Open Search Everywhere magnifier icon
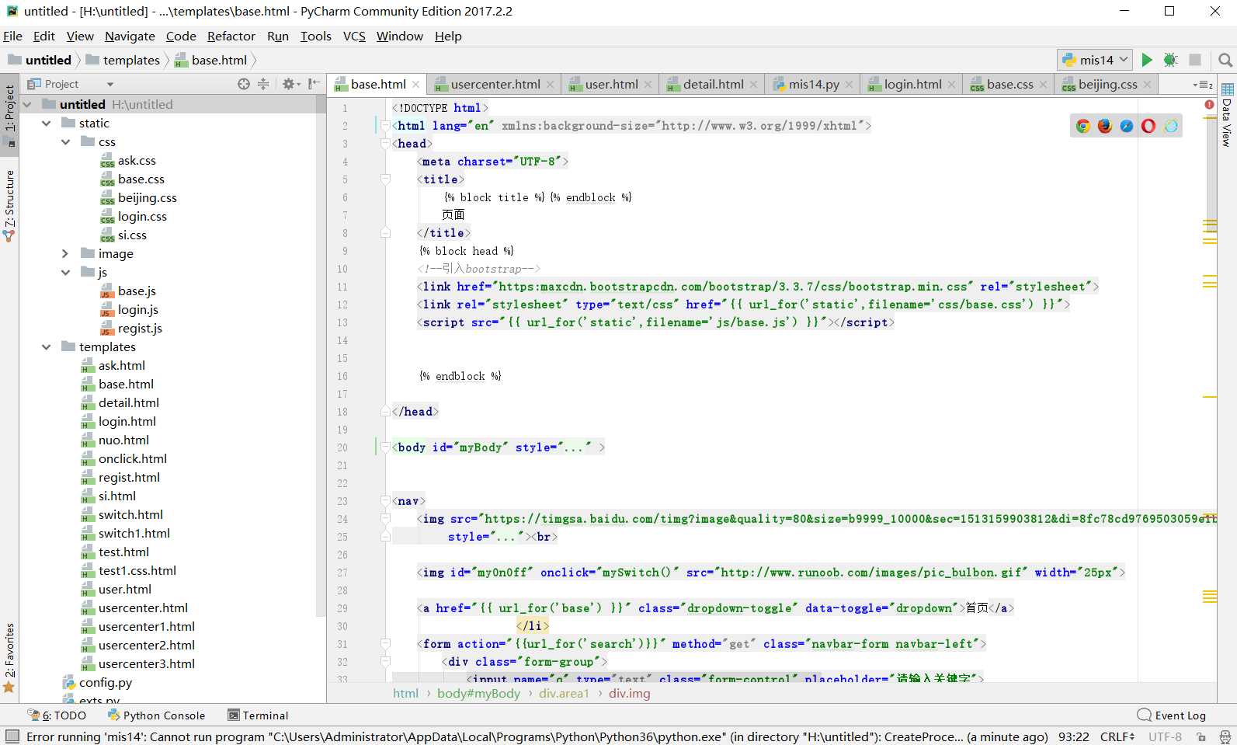The width and height of the screenshot is (1237, 745). click(x=1225, y=60)
